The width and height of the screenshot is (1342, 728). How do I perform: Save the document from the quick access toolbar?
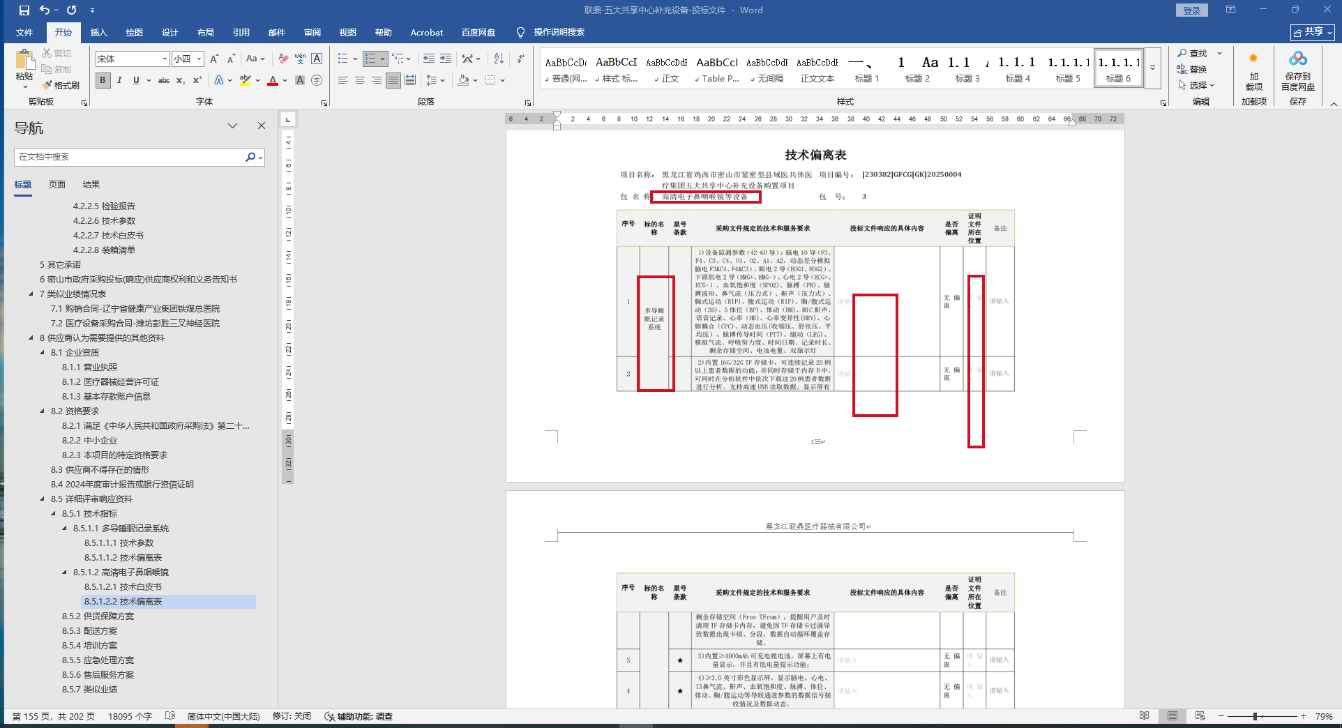pos(24,10)
